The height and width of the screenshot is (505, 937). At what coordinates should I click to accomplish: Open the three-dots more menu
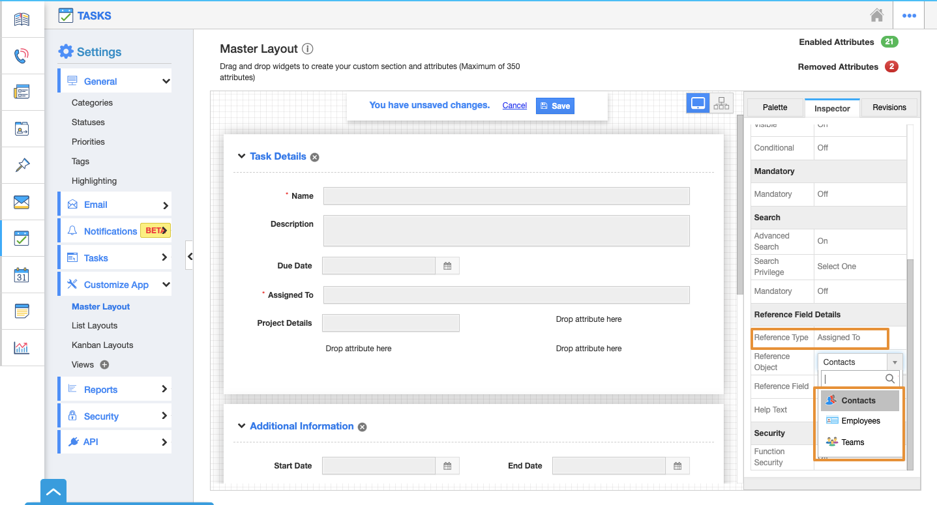(909, 16)
